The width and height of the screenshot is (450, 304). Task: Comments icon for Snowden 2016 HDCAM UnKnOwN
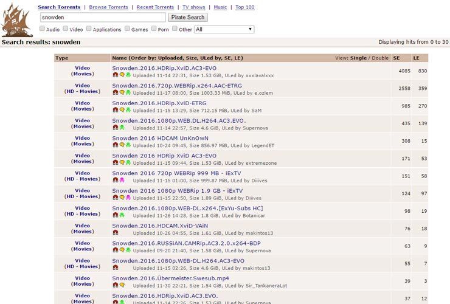(x=122, y=145)
